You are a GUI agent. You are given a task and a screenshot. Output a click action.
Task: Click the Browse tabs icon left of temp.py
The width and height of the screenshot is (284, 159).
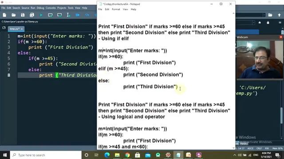(4, 28)
